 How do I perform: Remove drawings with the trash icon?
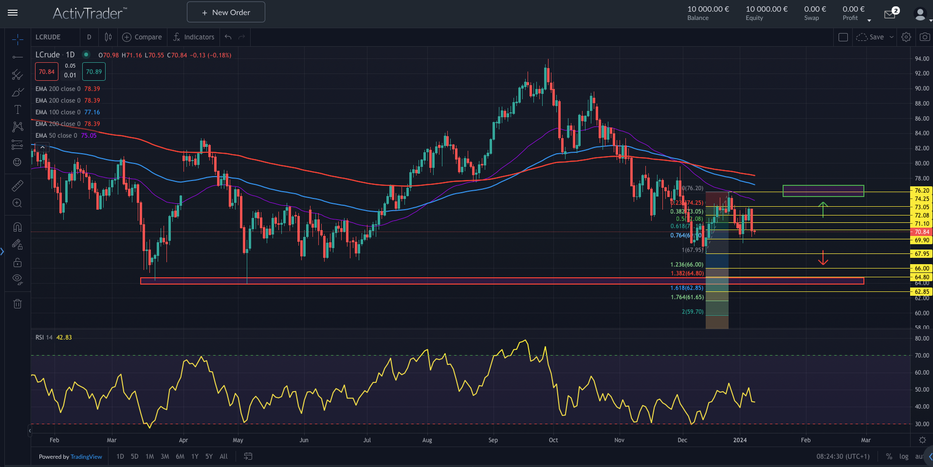[18, 304]
